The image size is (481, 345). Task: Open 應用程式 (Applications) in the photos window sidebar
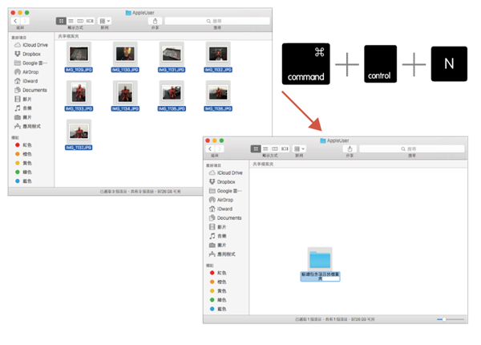27,126
